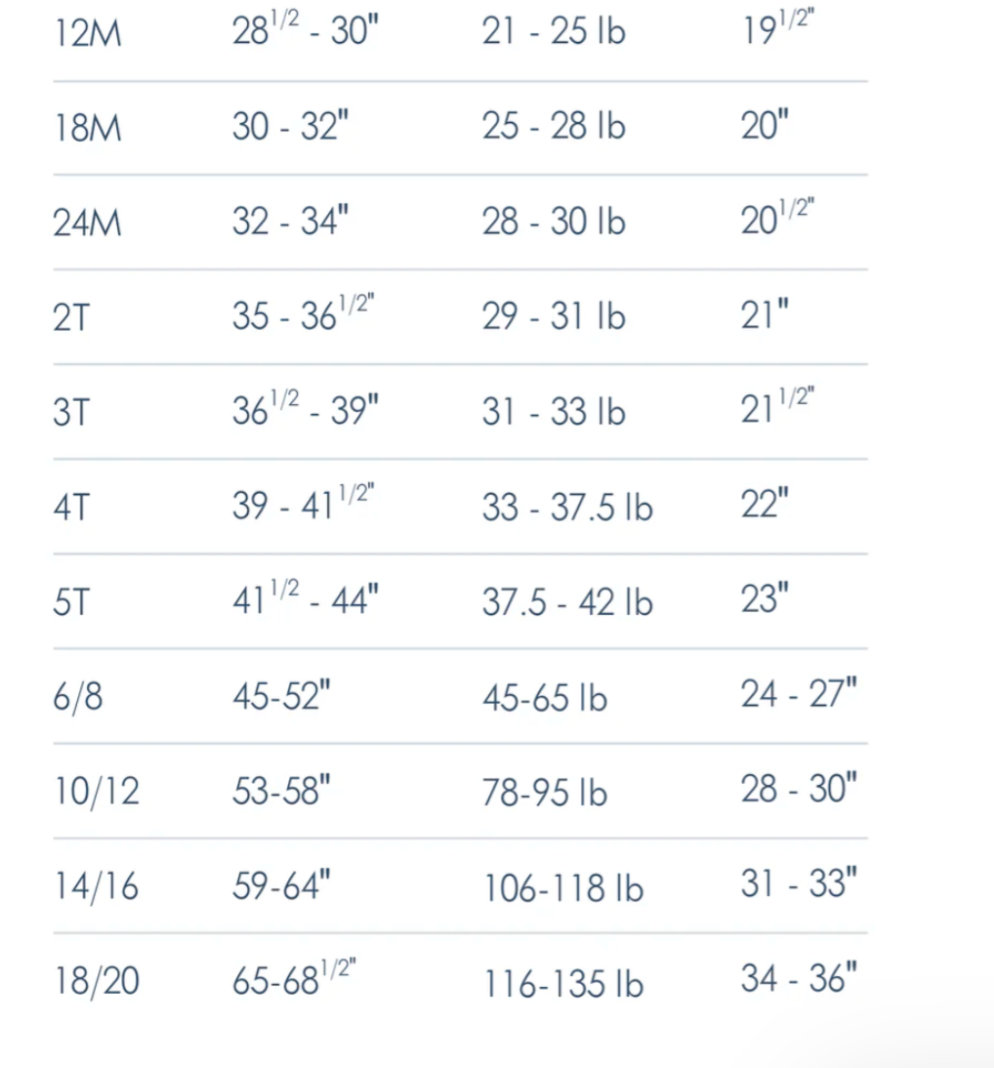Click the 21 - 25 lb weight value

(554, 31)
